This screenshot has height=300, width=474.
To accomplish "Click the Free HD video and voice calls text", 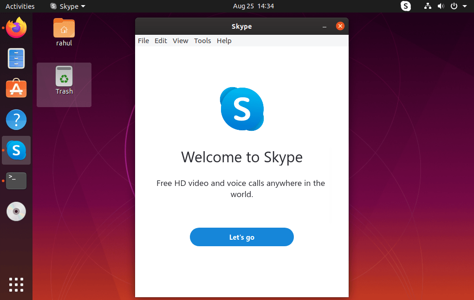I will tap(241, 189).
